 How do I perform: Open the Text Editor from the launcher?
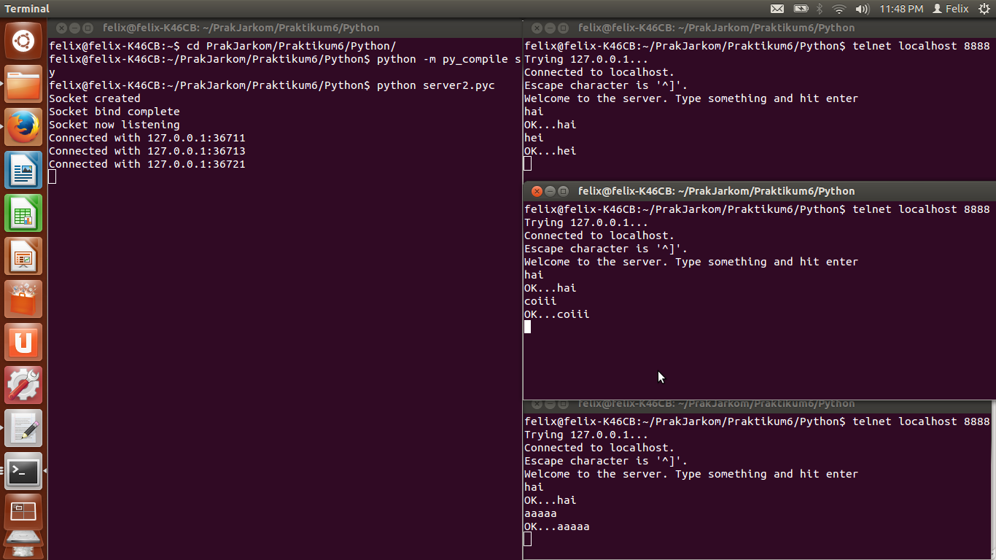click(x=23, y=429)
